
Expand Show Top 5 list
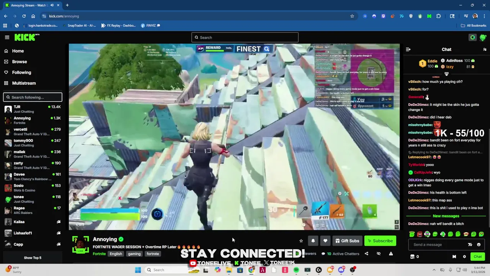[33, 258]
